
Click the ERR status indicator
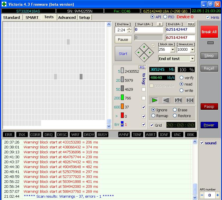coord(8,134)
